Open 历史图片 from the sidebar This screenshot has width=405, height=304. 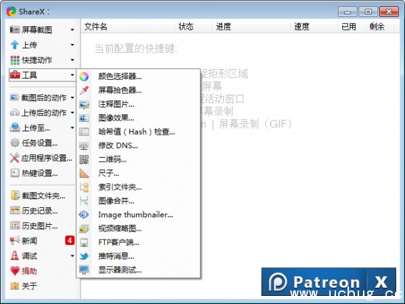[x=34, y=226]
